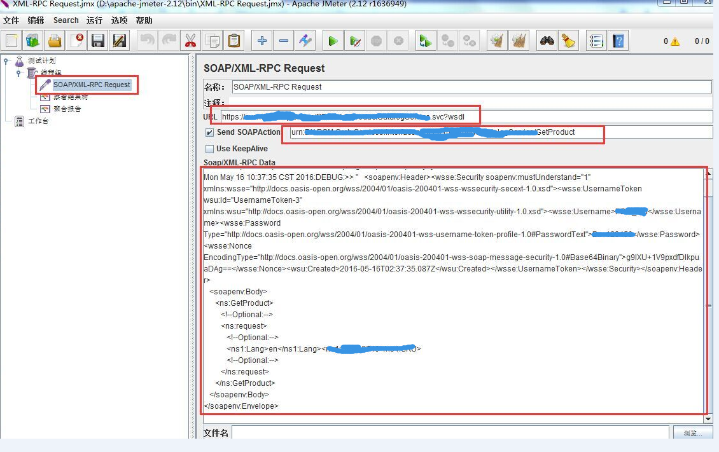Screen dimensions: 719x452
Task: Expand all nodes with plus icon
Action: 262,41
